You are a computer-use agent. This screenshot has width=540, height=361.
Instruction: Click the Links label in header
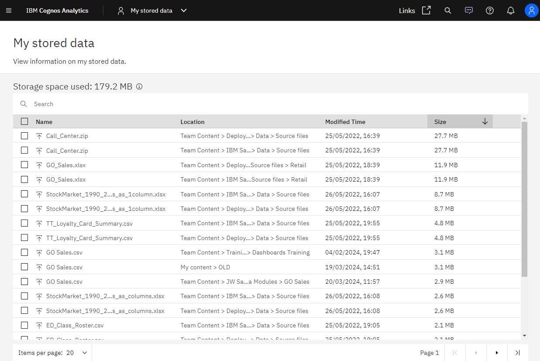point(407,11)
